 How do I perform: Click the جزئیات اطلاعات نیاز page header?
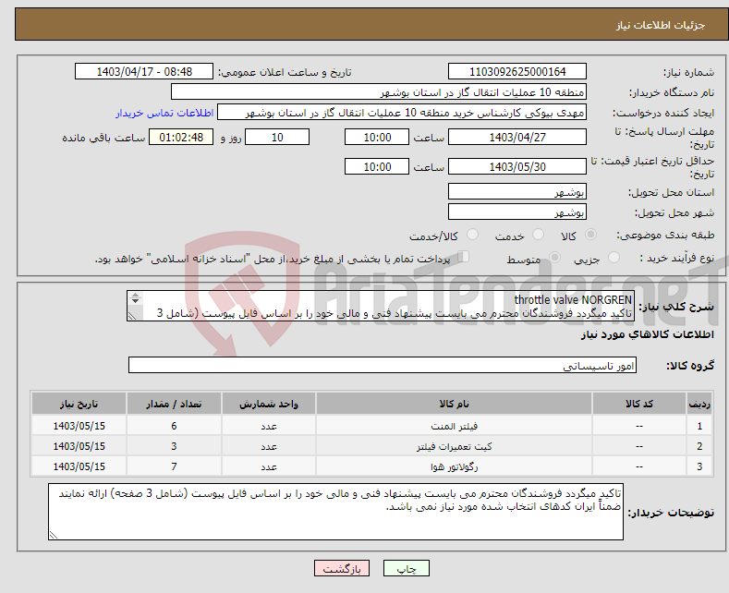pos(661,25)
